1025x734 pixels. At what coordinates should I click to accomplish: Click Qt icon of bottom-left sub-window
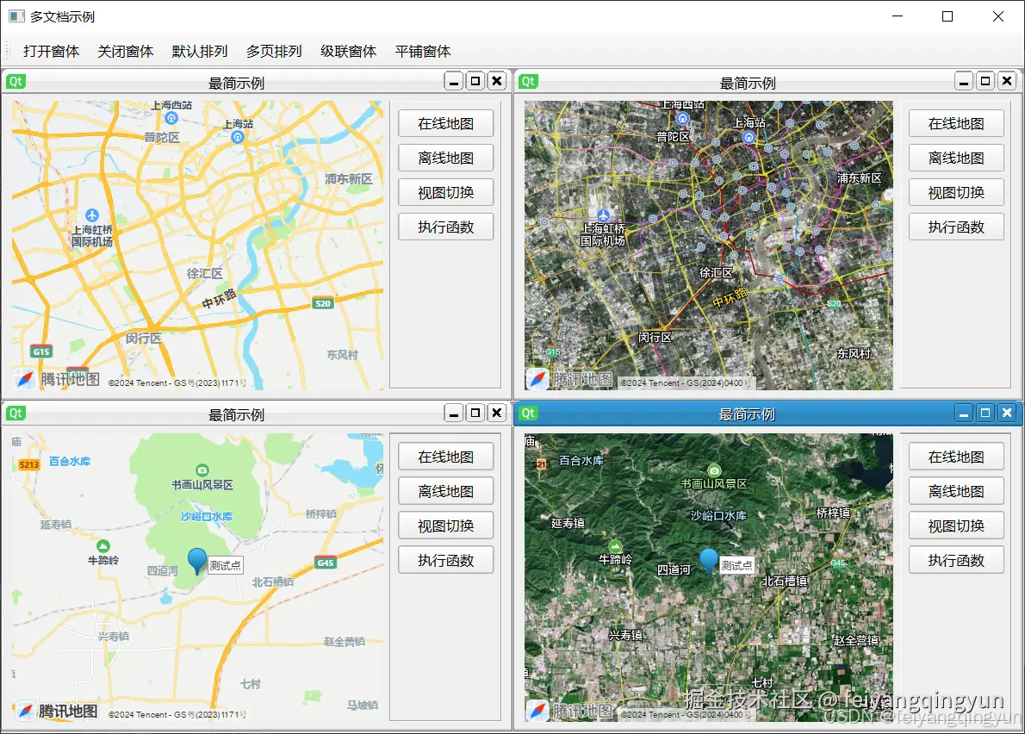tap(16, 413)
